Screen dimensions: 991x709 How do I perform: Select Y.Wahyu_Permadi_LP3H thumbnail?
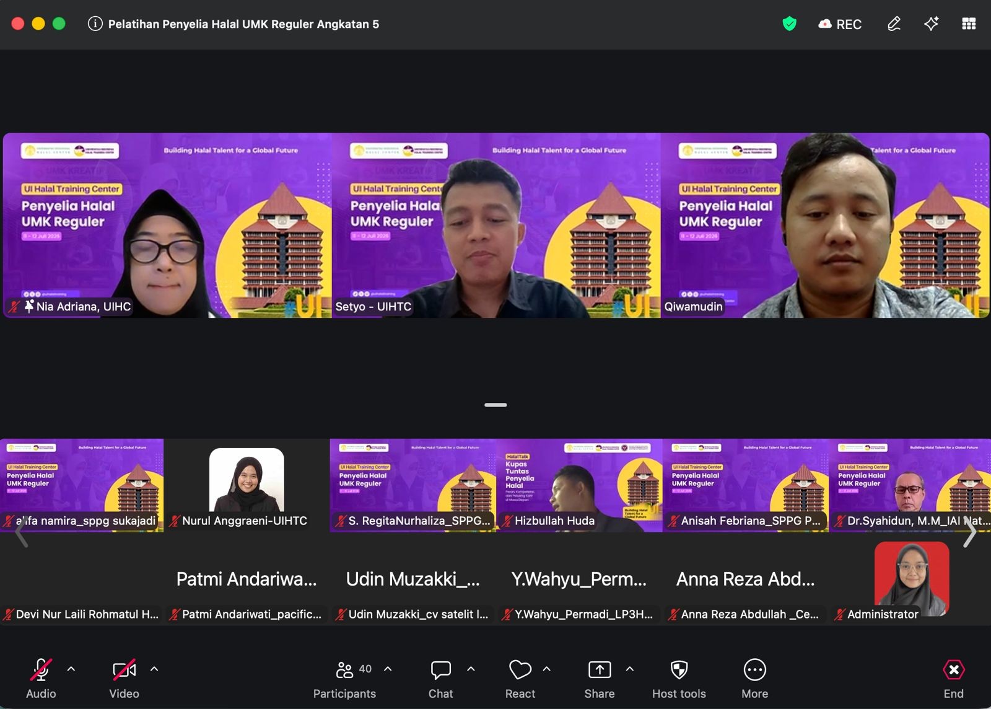coord(580,579)
